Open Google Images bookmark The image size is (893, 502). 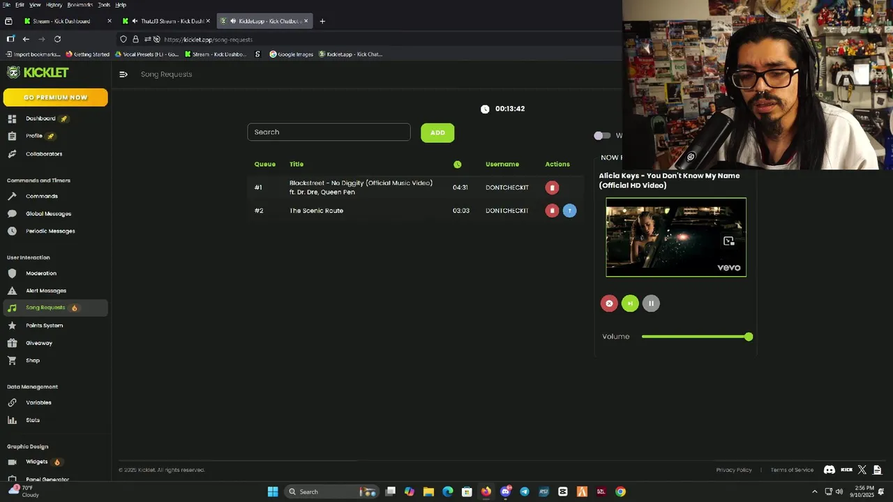click(292, 54)
